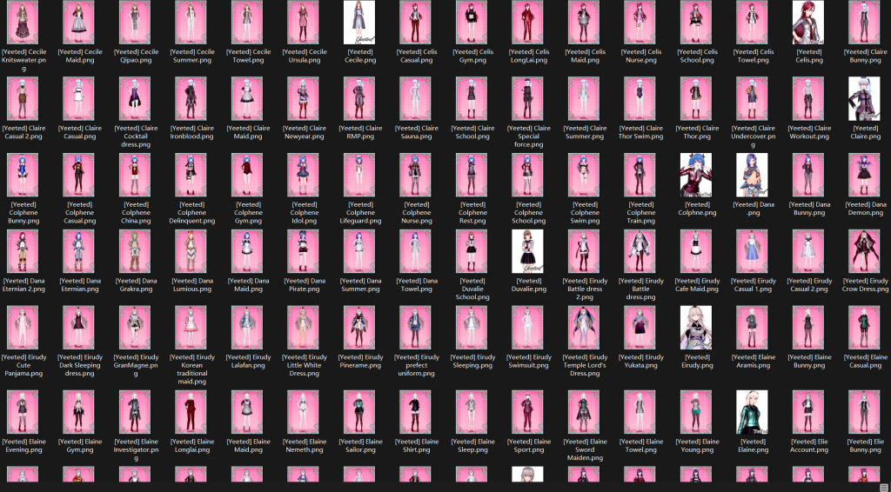Select the [Yeeted] Cecile.png white-background file

point(359,23)
